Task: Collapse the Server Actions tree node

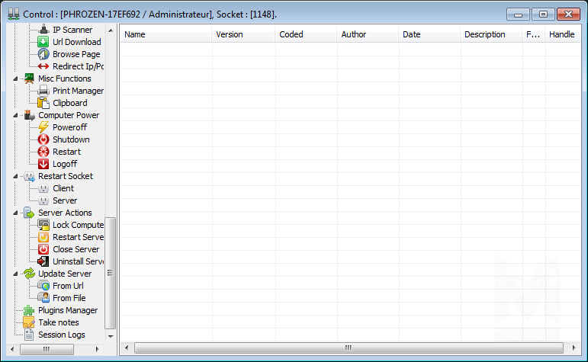Action: (x=17, y=213)
